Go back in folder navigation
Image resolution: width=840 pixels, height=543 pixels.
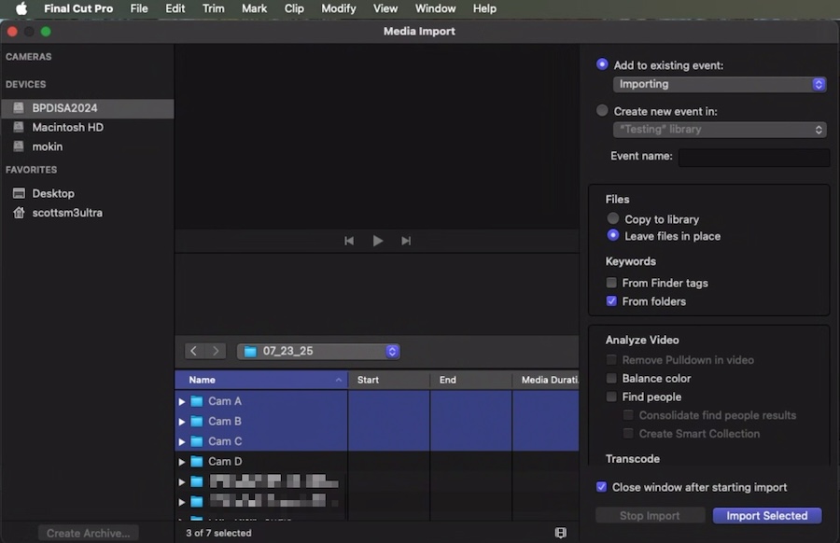point(194,351)
